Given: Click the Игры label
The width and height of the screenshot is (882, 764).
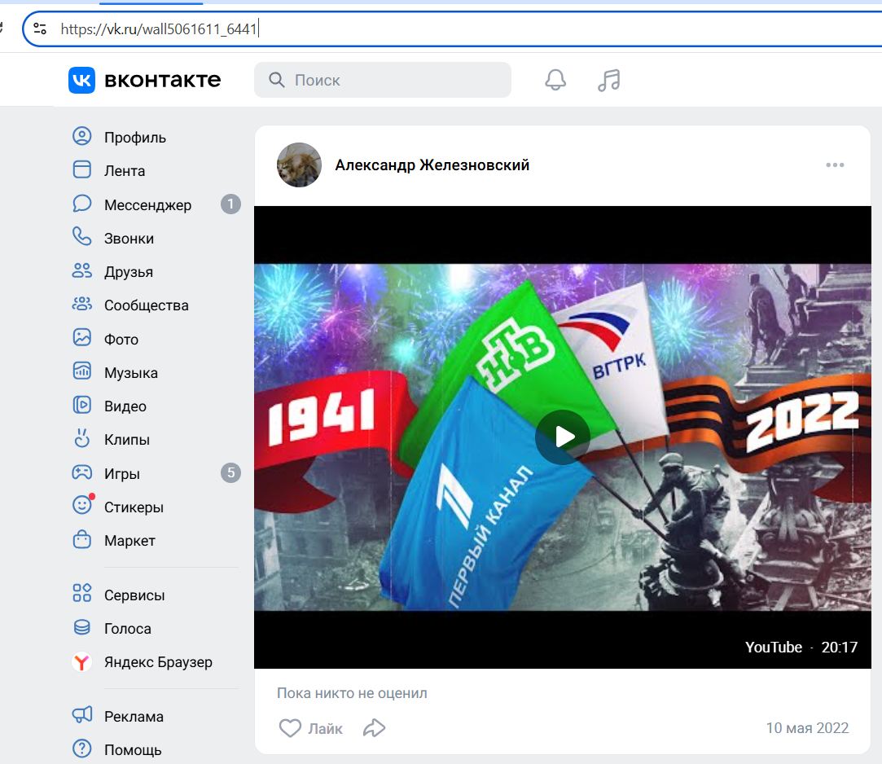Looking at the screenshot, I should click(121, 474).
